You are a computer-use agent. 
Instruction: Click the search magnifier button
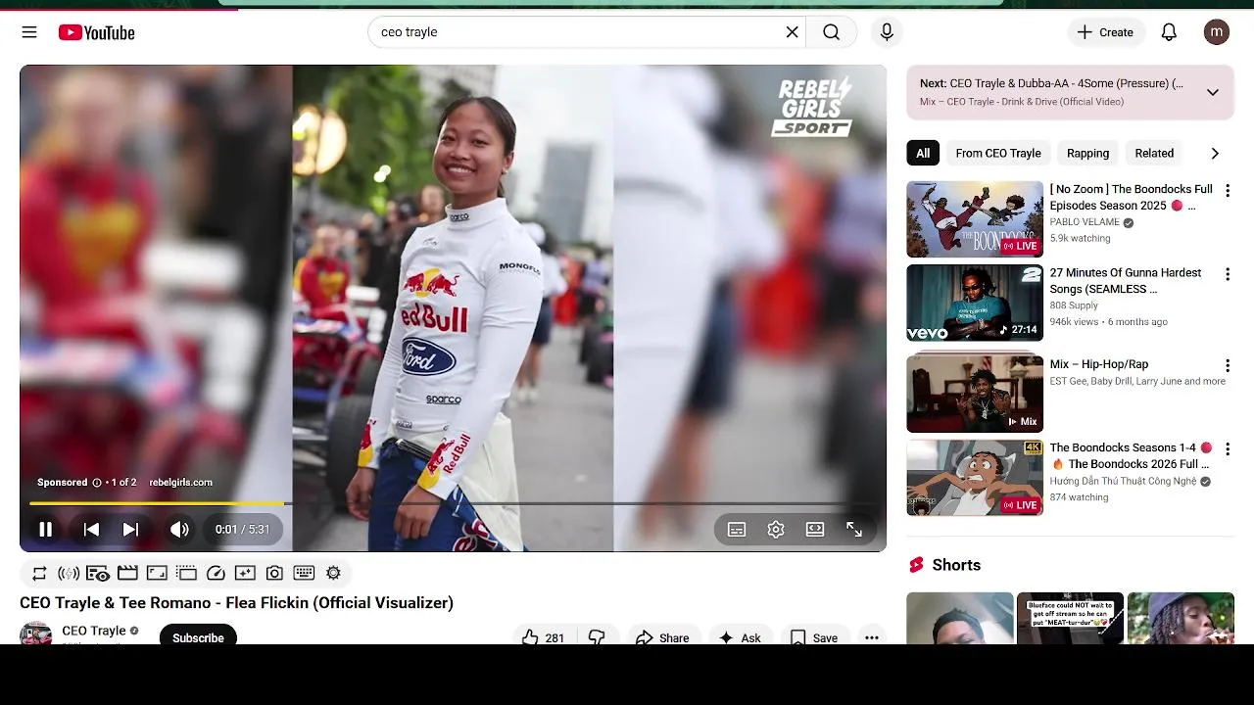(831, 32)
